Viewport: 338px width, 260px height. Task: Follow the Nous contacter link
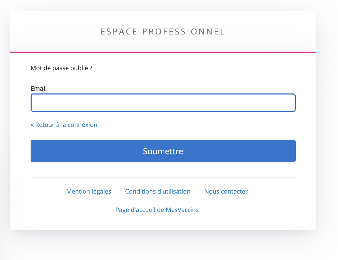pos(226,192)
